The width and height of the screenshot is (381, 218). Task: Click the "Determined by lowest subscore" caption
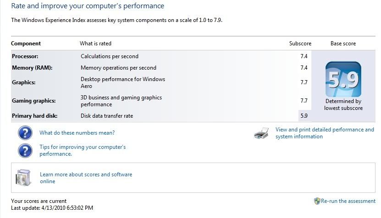(x=343, y=104)
